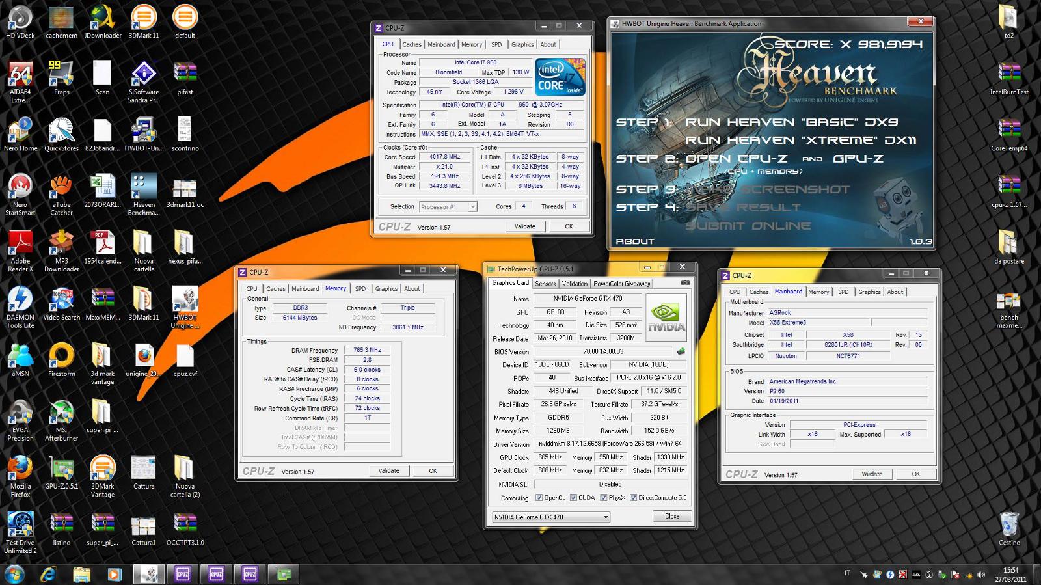Open Graphics tab in CPU-Z Memory window

coord(386,288)
